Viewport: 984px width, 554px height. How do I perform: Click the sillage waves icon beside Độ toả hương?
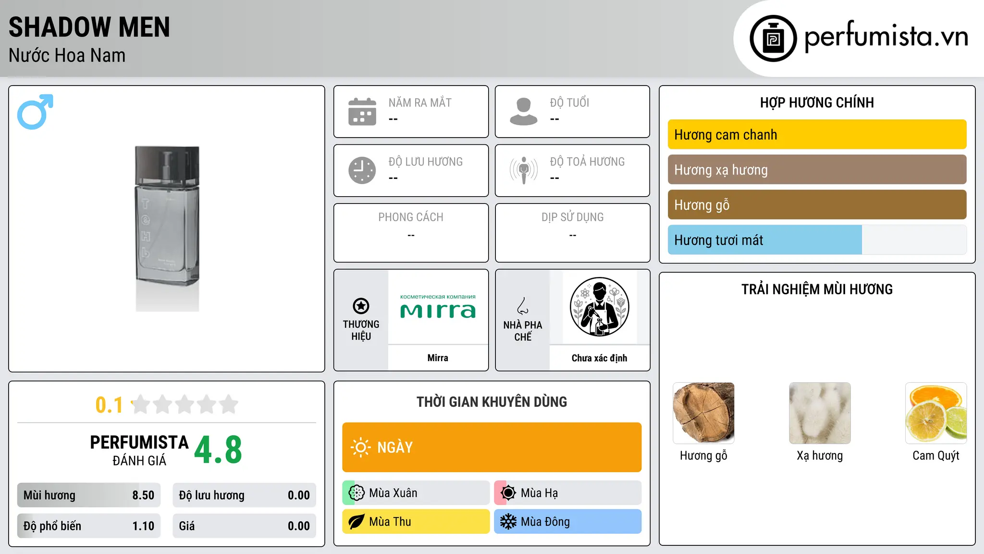tap(524, 170)
